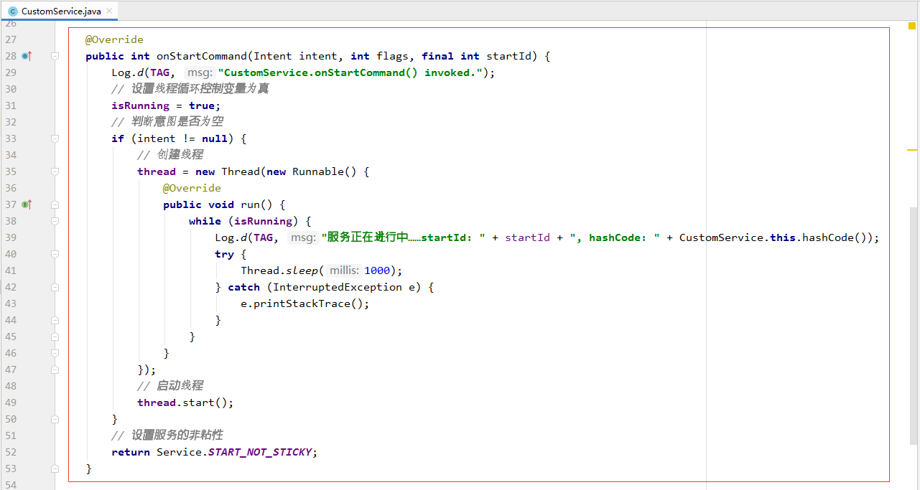Viewport: 920px width, 490px height.
Task: Click the msg: parameter hint on line 29
Action: [x=200, y=72]
